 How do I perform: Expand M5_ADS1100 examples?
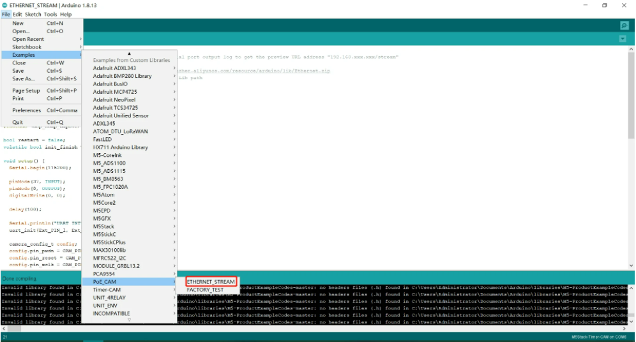coord(130,163)
